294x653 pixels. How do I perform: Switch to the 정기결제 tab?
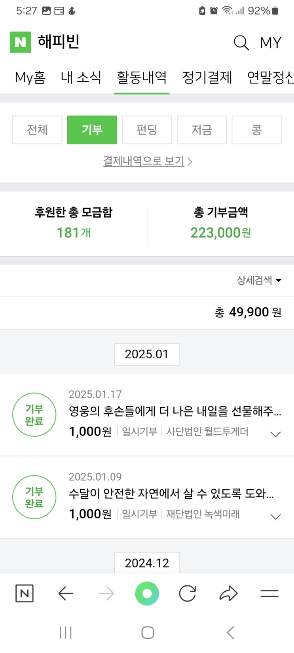[x=207, y=78]
